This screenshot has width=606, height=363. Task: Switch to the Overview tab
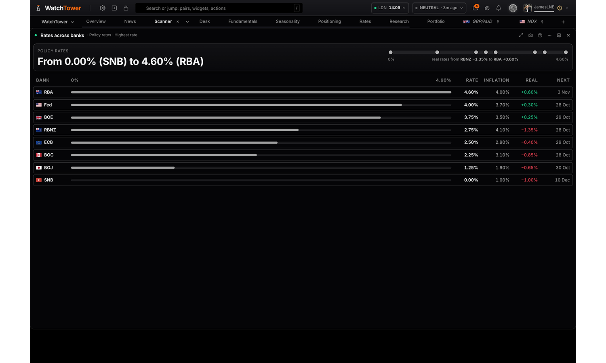pyautogui.click(x=96, y=21)
